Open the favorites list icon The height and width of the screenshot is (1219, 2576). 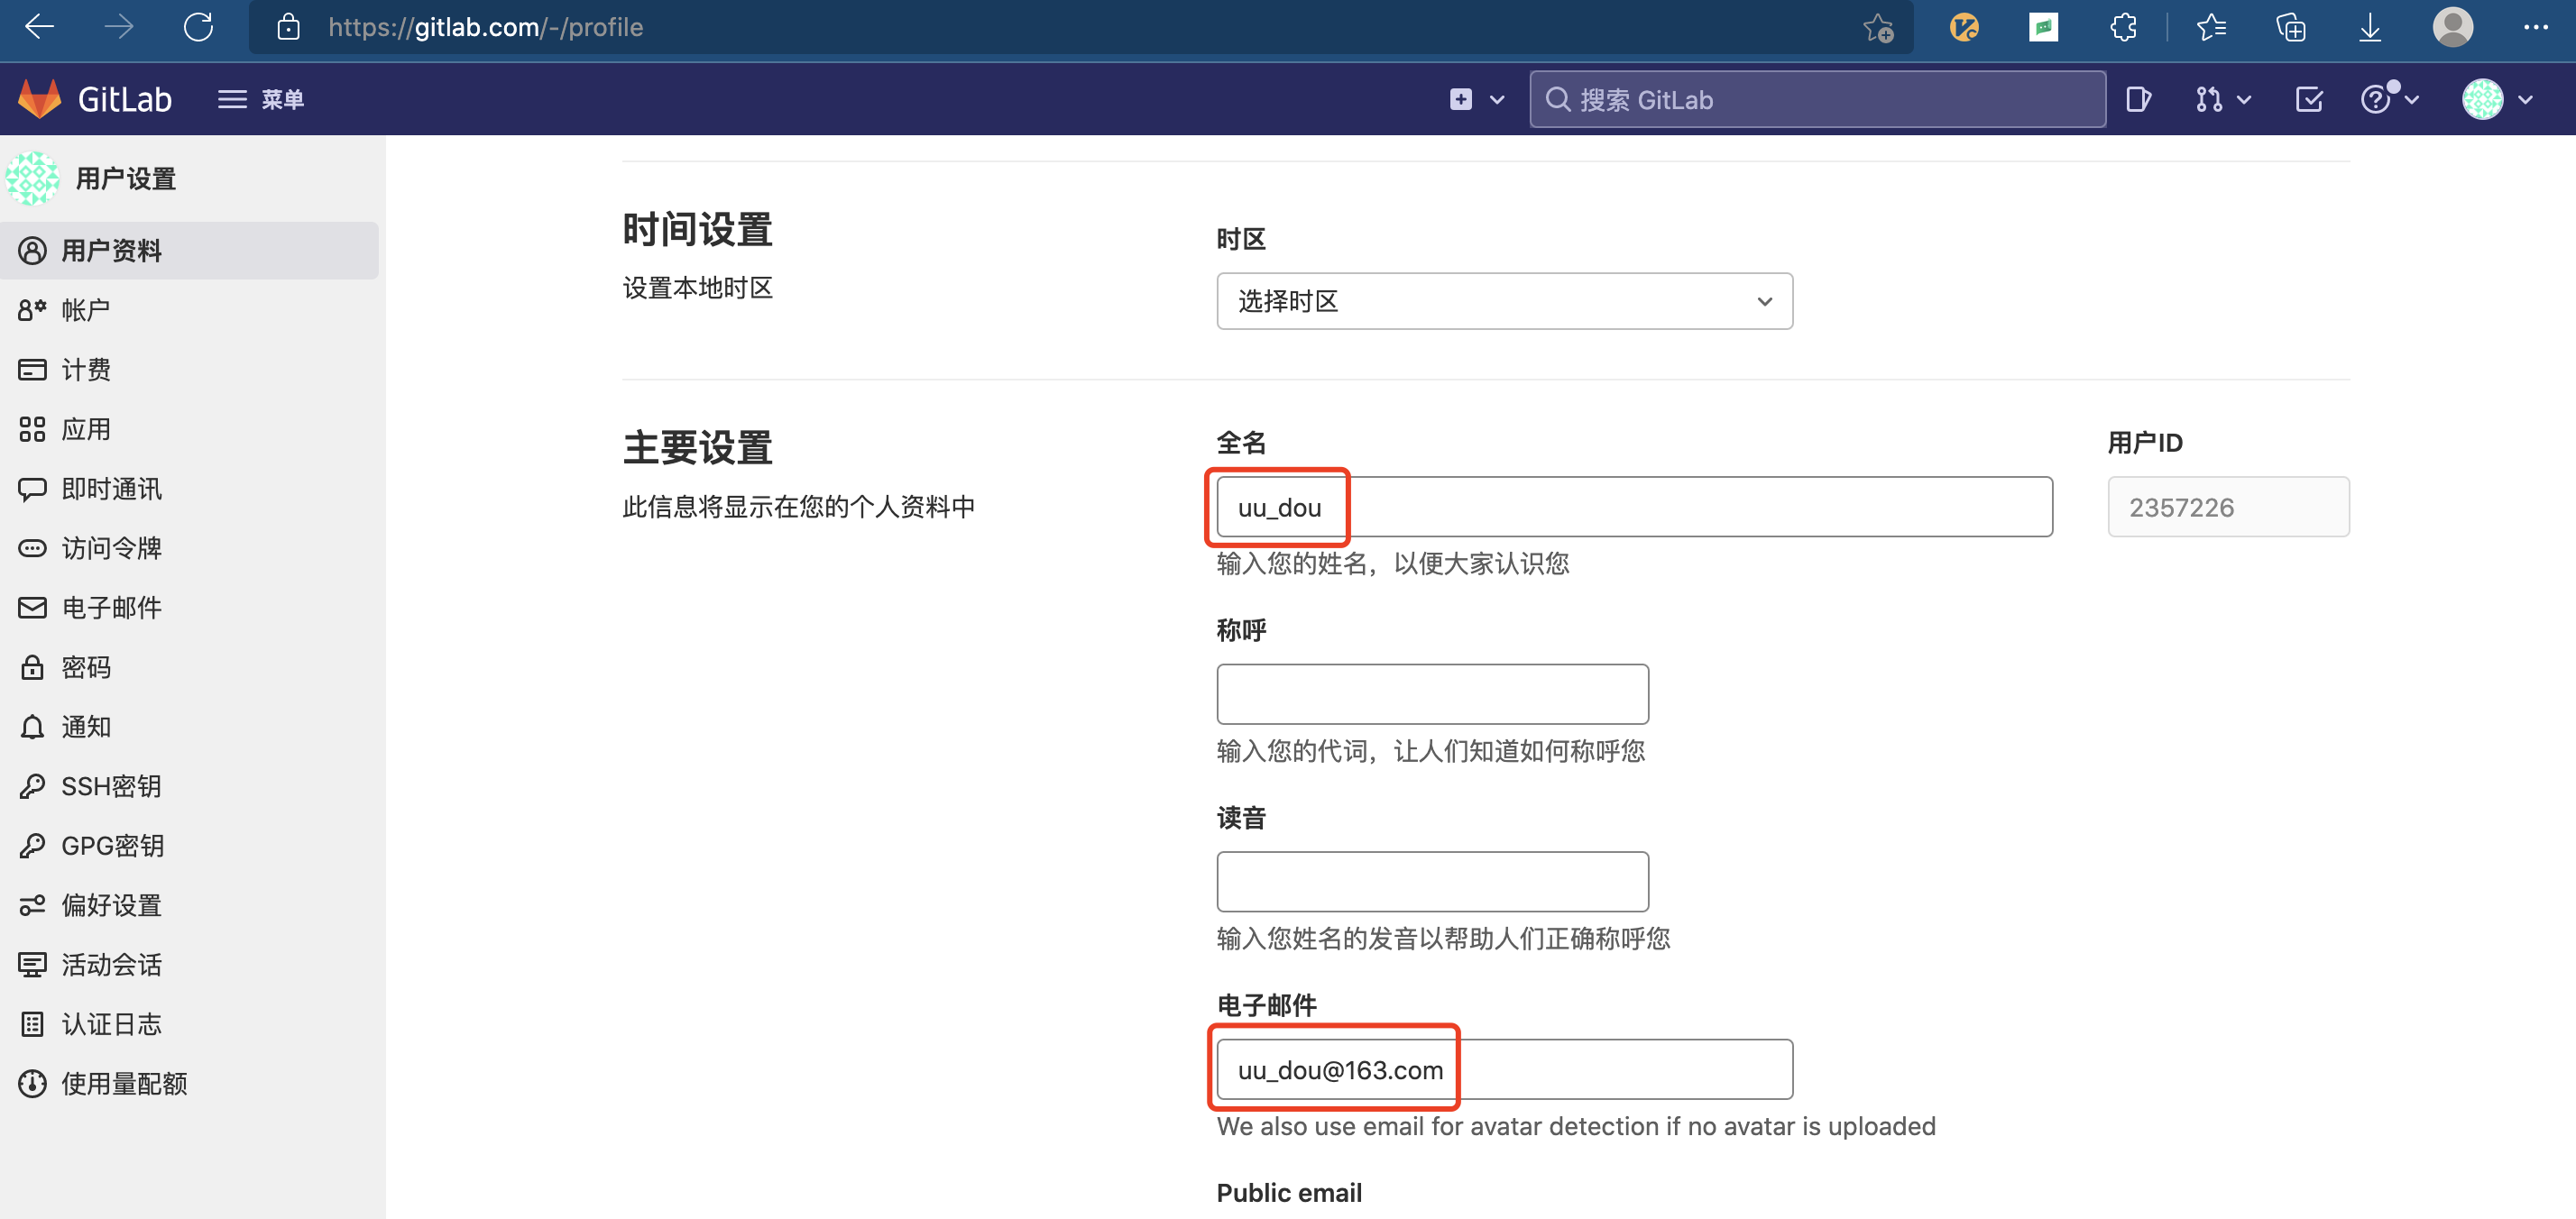(2211, 27)
